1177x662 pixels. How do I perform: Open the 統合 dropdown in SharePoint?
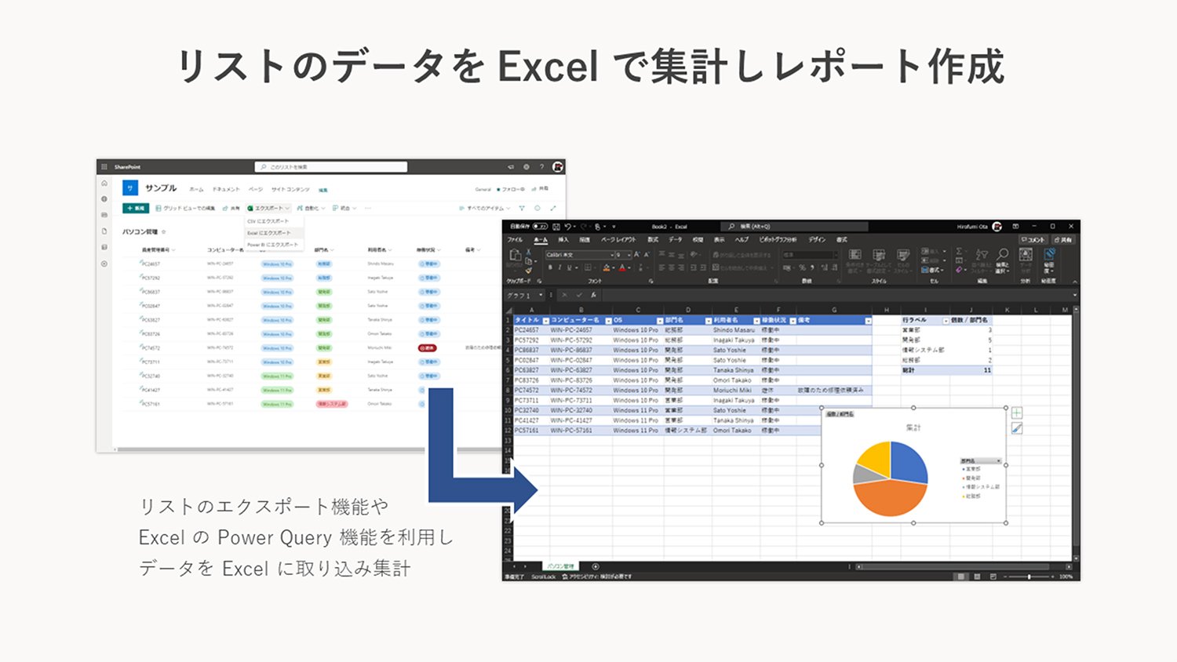[344, 209]
